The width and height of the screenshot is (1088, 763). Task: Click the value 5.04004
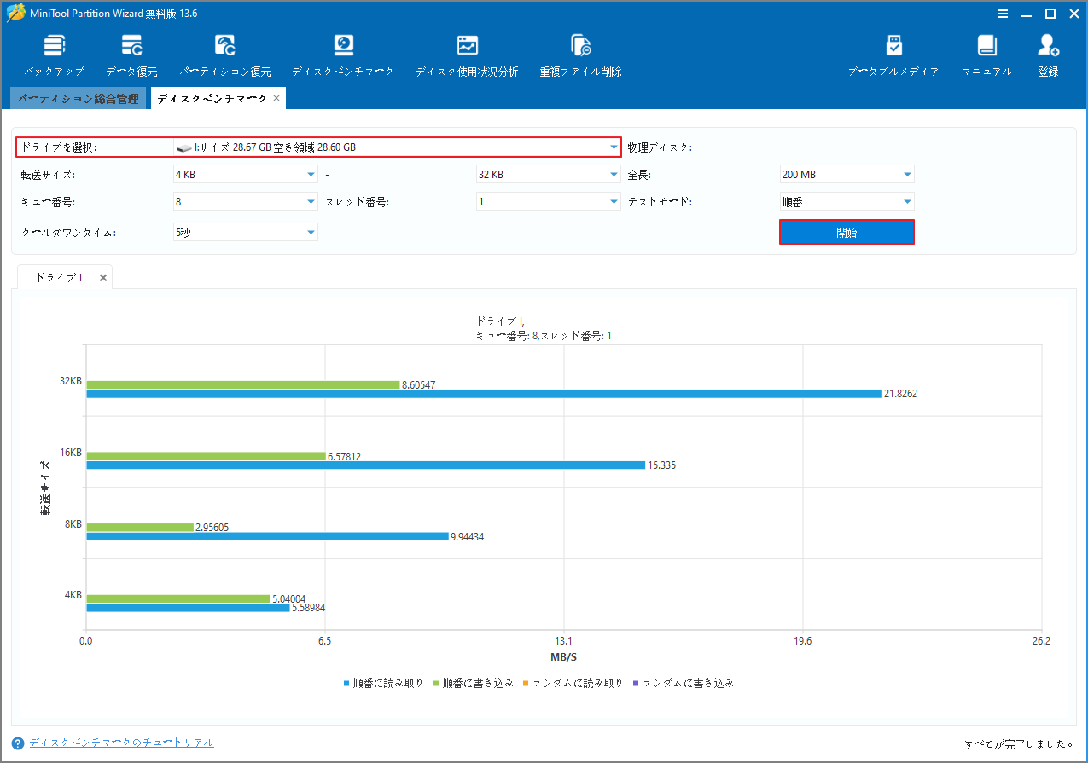click(x=288, y=599)
